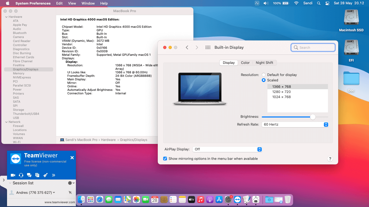Choose the 1280 × 720 resolution
Image resolution: width=369 pixels, height=207 pixels.
tap(281, 92)
